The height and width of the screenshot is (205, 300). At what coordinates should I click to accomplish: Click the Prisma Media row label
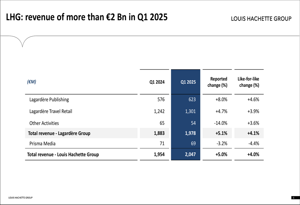pos(42,143)
